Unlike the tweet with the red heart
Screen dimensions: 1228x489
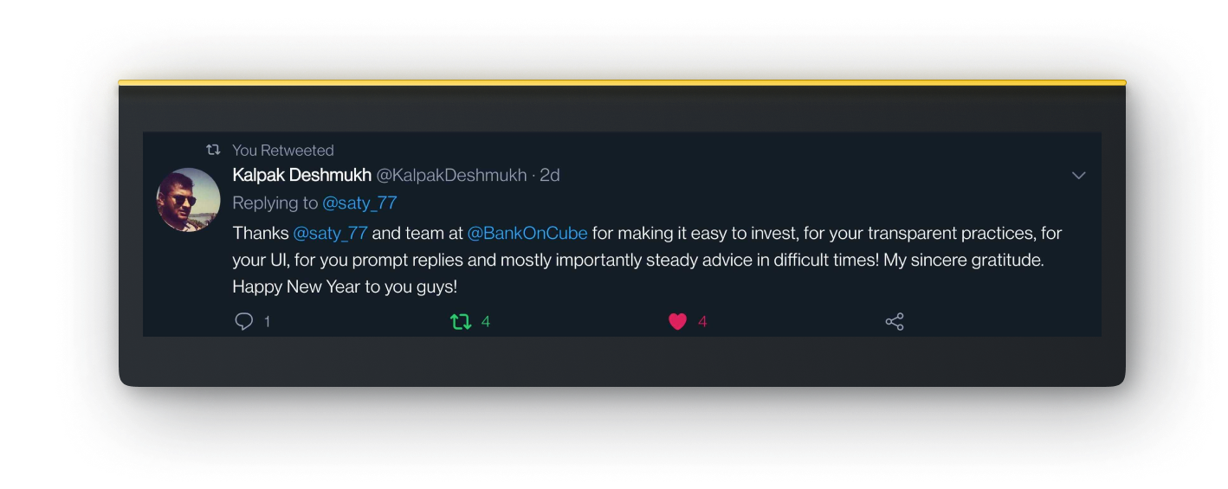click(x=677, y=322)
